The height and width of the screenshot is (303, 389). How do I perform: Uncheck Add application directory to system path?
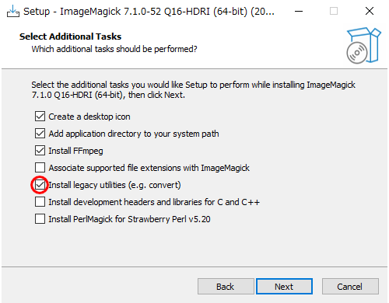pyautogui.click(x=40, y=134)
